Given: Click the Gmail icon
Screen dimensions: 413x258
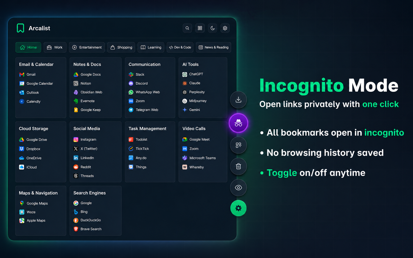Looking at the screenshot, I should 22,75.
